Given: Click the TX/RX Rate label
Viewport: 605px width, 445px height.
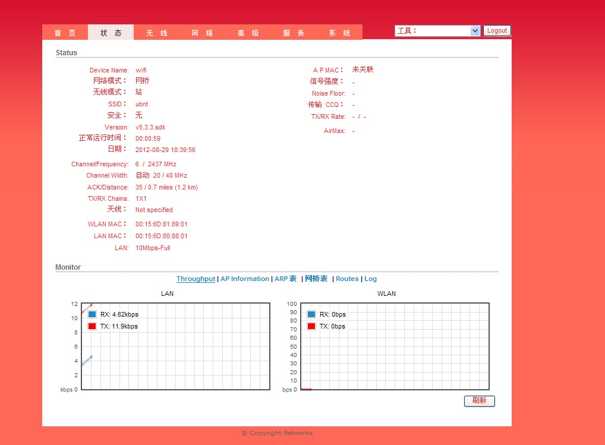Looking at the screenshot, I should click(x=328, y=116).
